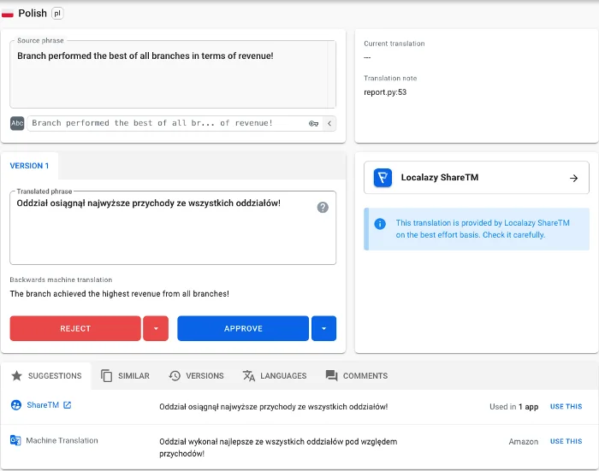Click the info icon in ShareTM notice
The width and height of the screenshot is (599, 471).
[380, 224]
